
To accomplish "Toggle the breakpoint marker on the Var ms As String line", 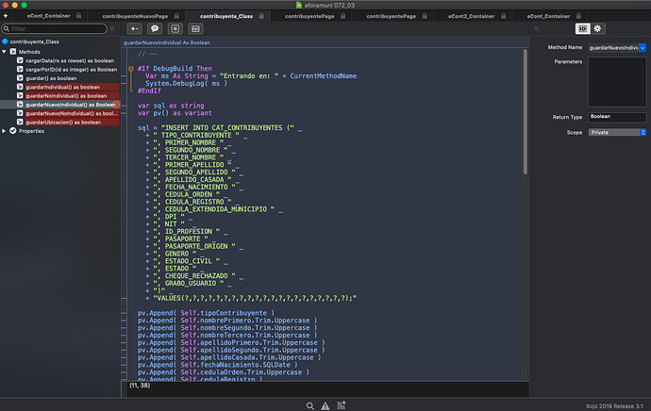I will 124,76.
